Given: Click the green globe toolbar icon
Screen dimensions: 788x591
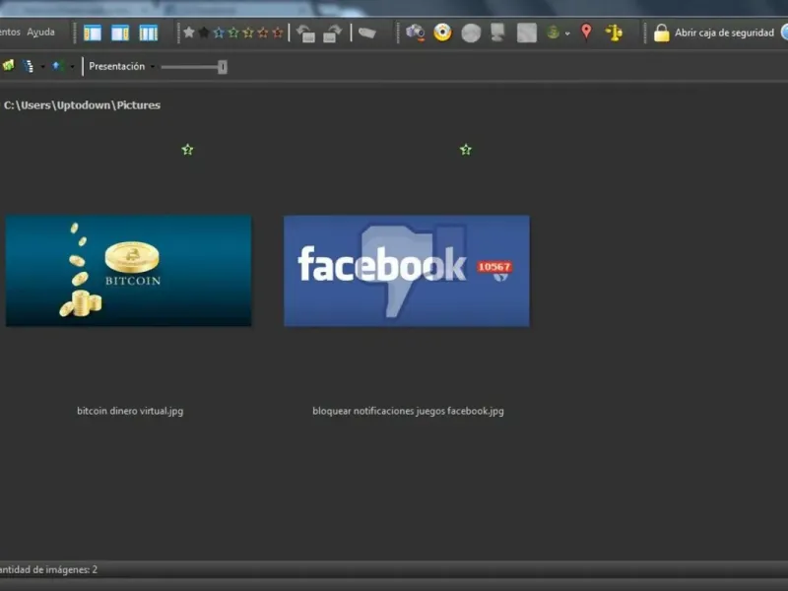Looking at the screenshot, I should click(553, 33).
